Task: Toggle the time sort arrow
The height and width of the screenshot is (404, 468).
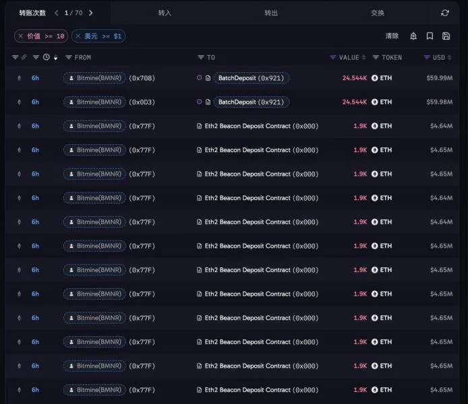Action: pos(55,57)
